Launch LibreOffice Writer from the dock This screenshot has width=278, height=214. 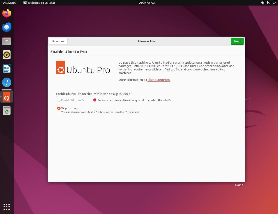pyautogui.click(x=7, y=69)
